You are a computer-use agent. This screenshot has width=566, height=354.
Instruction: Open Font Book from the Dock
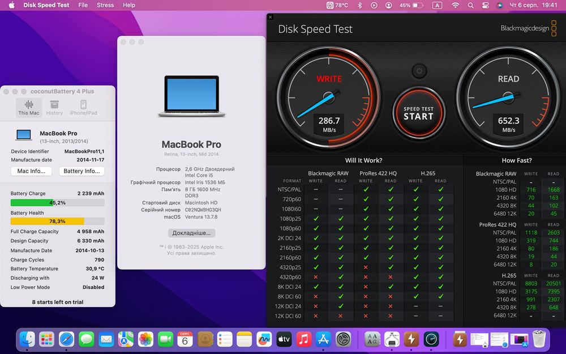point(372,339)
